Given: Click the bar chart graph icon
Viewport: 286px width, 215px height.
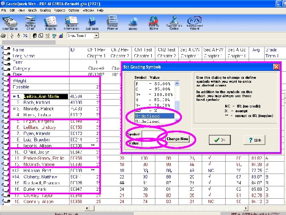Looking at the screenshot, I should 61,36.
